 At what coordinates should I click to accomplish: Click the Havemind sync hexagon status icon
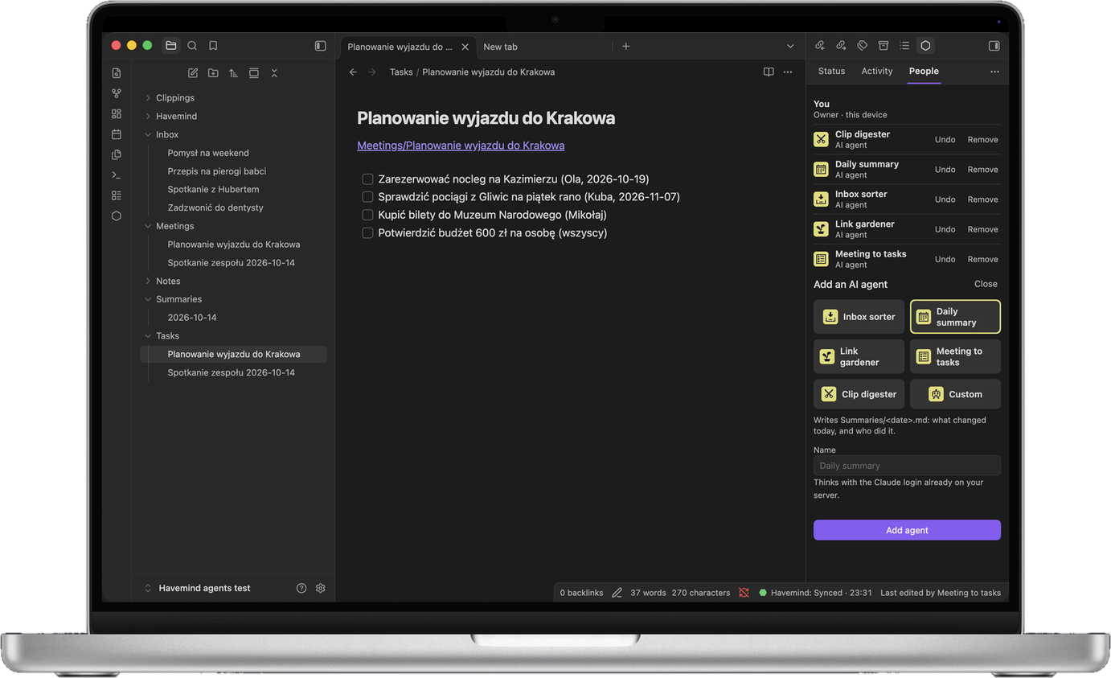click(763, 593)
